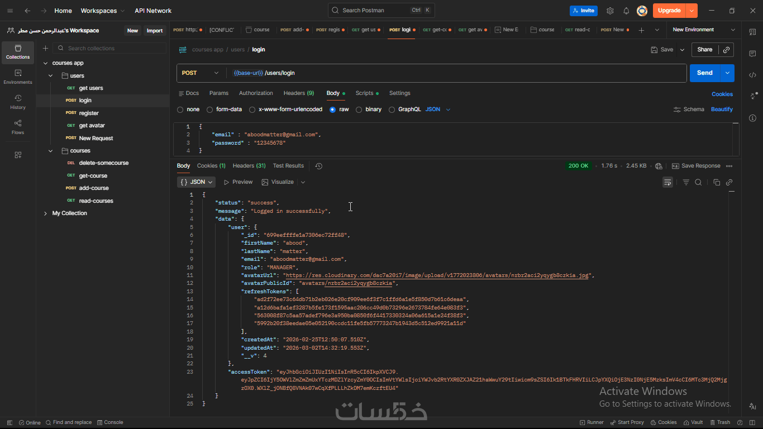This screenshot has height=429, width=763.
Task: Open the response format {} JSON dropdown
Action: click(197, 182)
